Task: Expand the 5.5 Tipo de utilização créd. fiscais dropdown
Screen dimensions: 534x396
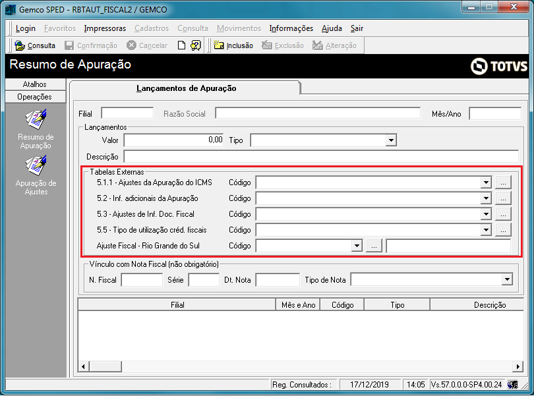Action: coord(486,230)
